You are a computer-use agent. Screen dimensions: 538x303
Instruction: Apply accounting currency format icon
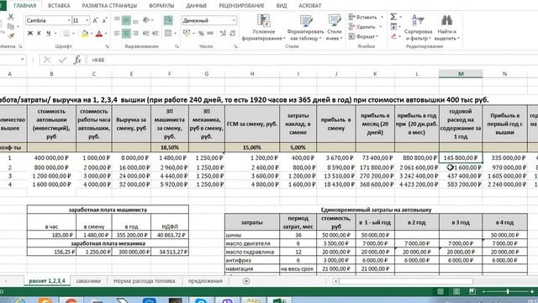click(187, 34)
